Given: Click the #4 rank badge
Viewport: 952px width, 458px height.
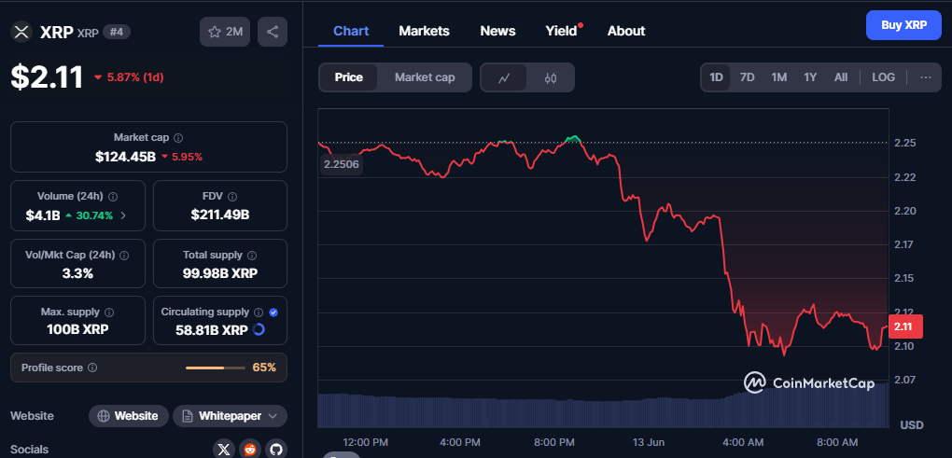Looking at the screenshot, I should point(117,32).
